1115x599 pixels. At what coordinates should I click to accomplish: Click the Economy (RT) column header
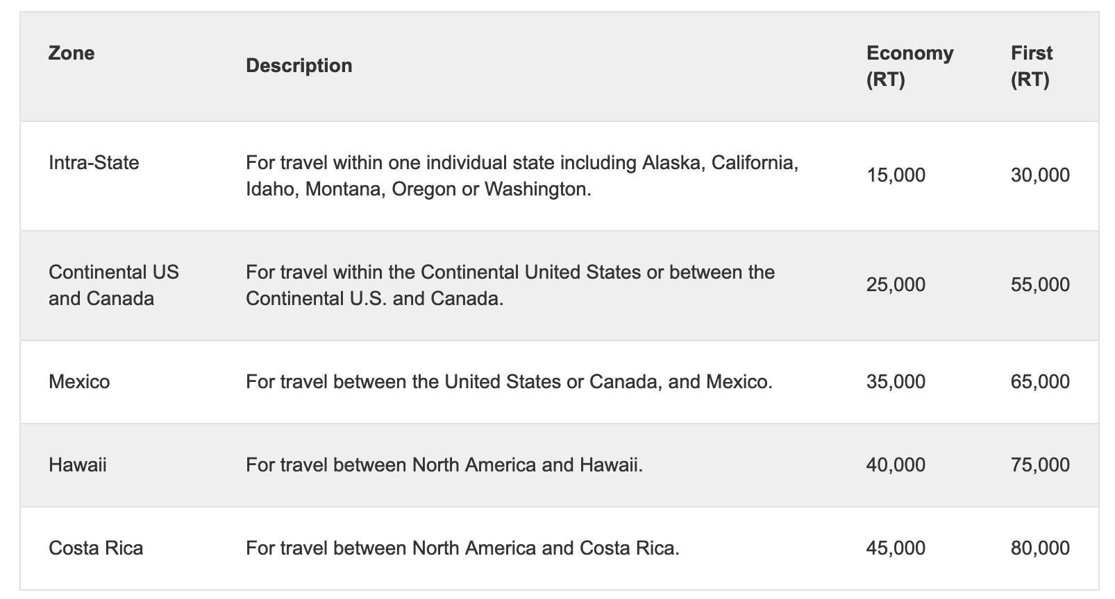pos(909,67)
